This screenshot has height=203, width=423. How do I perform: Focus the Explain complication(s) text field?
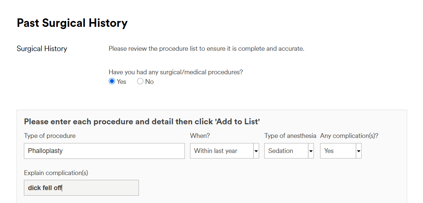point(81,188)
